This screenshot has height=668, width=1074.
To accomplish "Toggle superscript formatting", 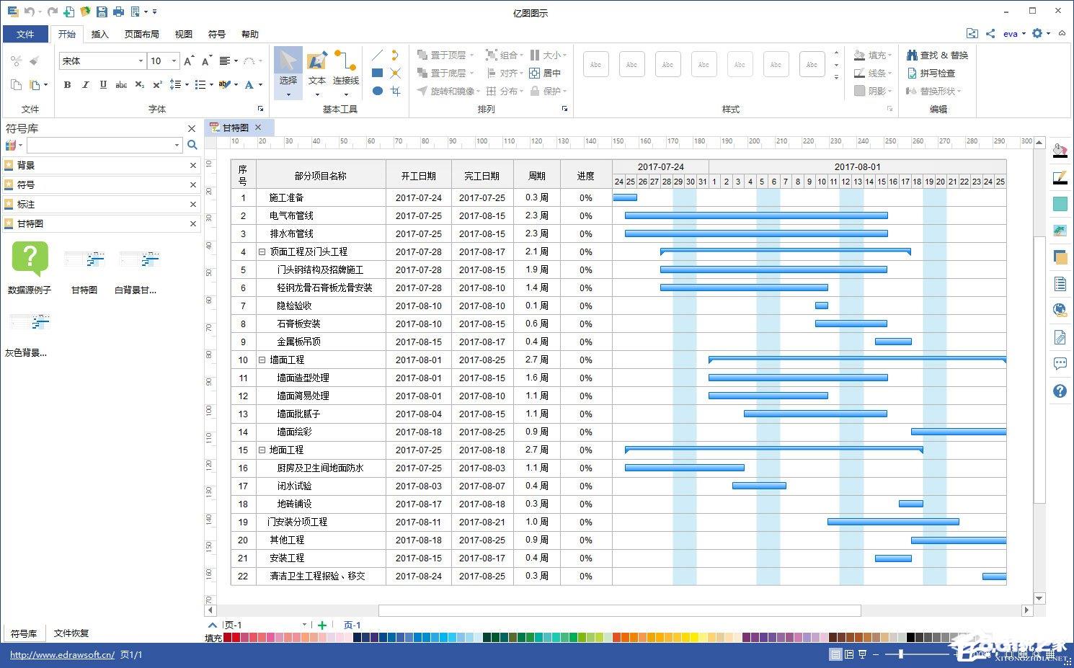I will (x=157, y=84).
